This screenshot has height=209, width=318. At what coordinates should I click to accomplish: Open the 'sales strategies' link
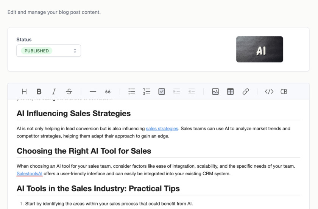pos(162,129)
